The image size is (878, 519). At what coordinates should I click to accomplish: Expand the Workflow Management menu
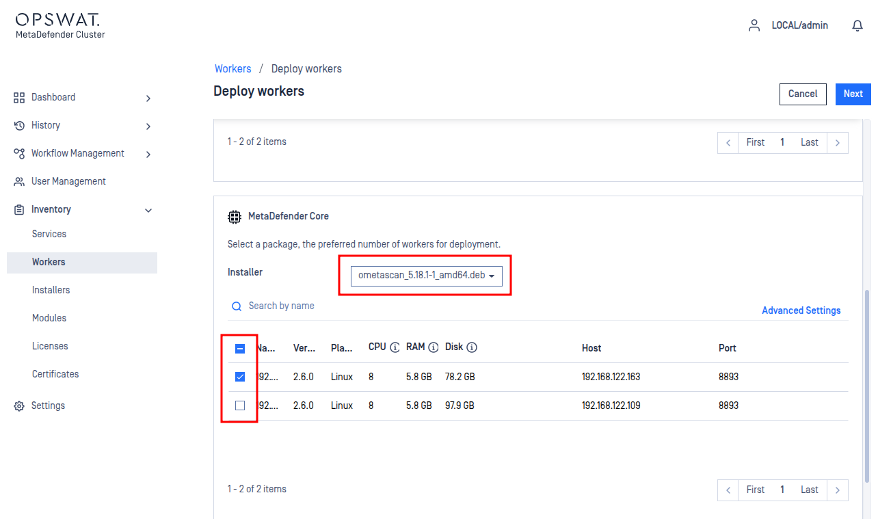(148, 155)
